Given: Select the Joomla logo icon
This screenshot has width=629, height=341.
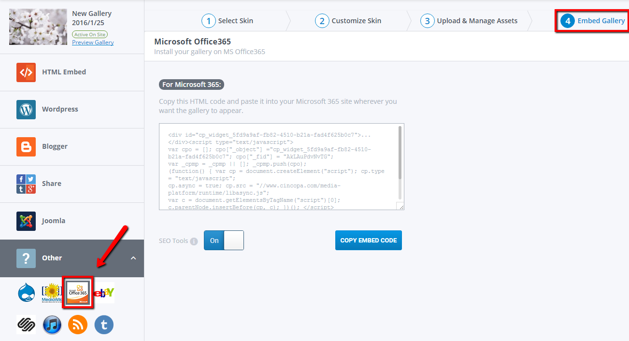Looking at the screenshot, I should point(26,221).
